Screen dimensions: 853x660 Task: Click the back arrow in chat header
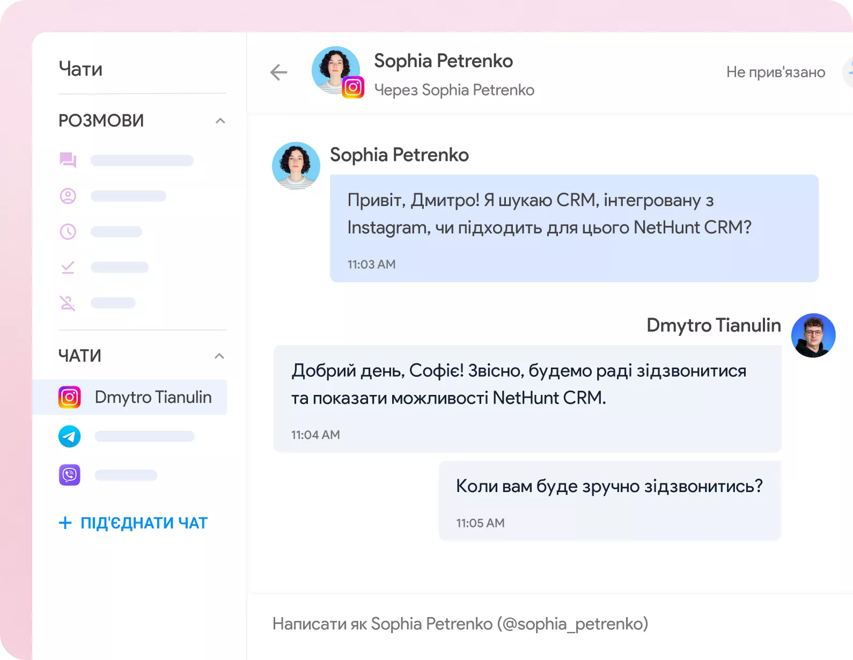278,72
